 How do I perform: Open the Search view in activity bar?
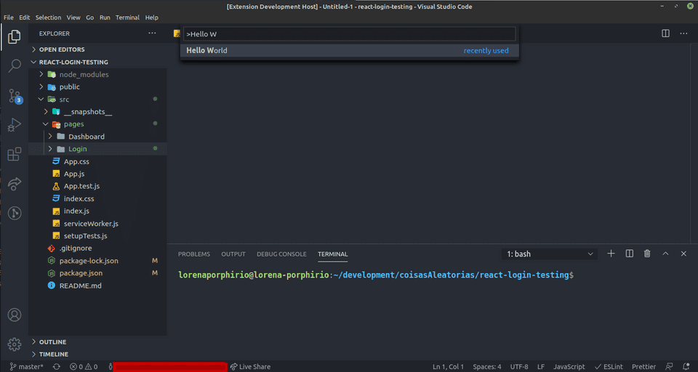tap(14, 66)
